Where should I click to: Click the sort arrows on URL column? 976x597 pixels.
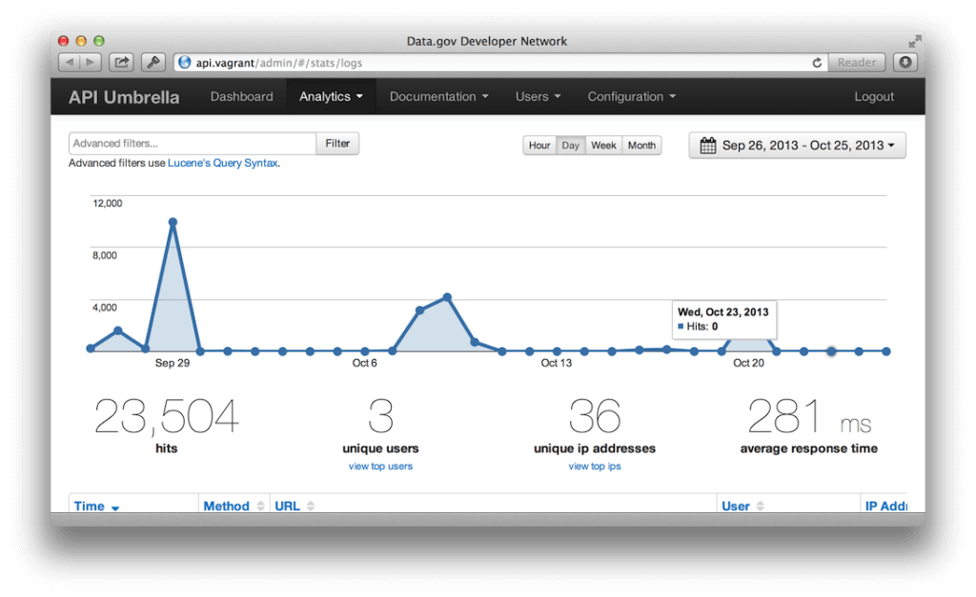tap(310, 506)
